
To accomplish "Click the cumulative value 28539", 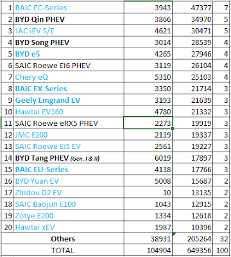I will coord(193,42).
